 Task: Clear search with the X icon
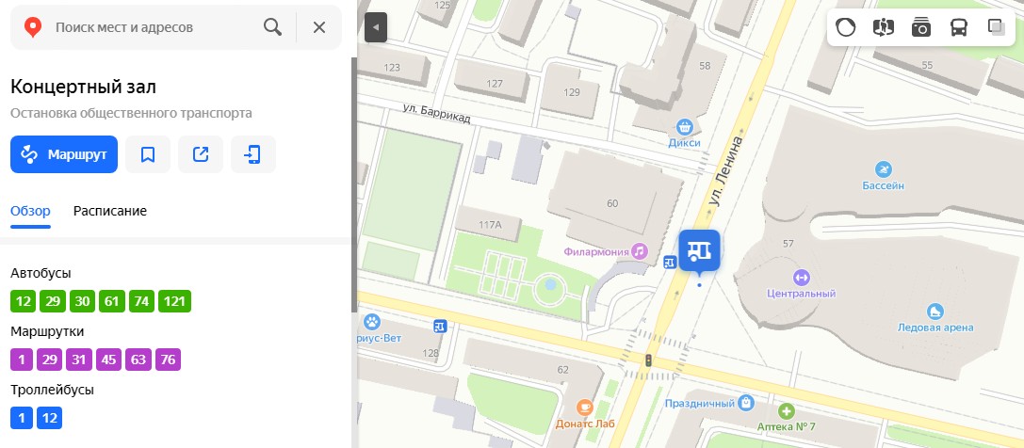coord(318,27)
